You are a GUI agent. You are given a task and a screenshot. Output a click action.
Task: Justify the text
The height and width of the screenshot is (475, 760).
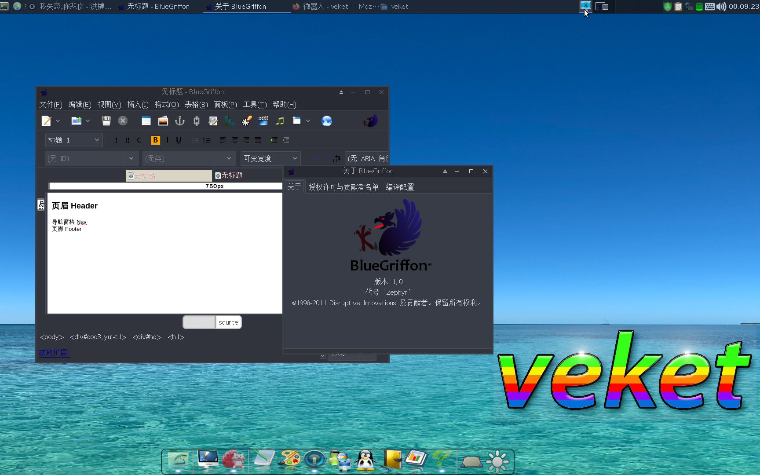(258, 140)
